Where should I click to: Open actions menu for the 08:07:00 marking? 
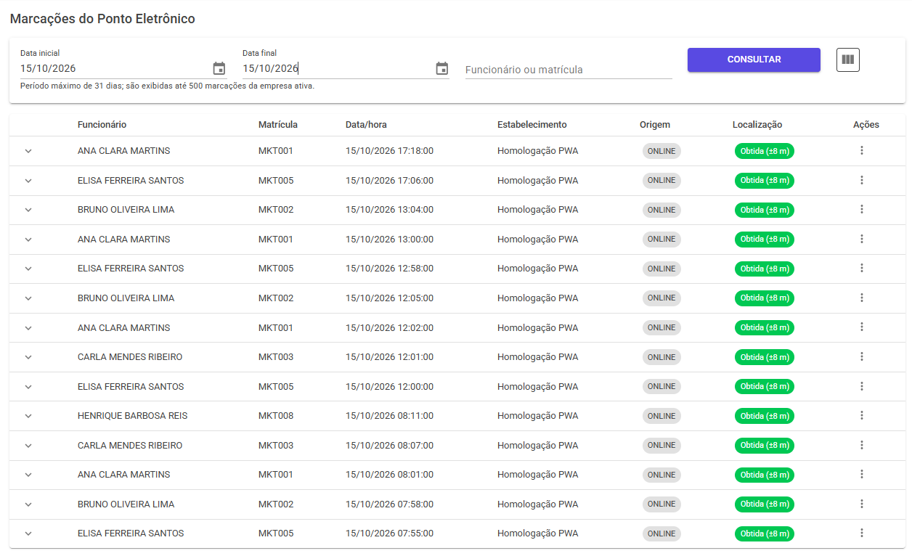(x=862, y=445)
